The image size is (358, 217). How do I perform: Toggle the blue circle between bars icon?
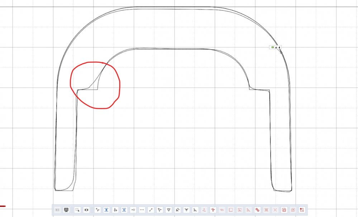click(124, 210)
